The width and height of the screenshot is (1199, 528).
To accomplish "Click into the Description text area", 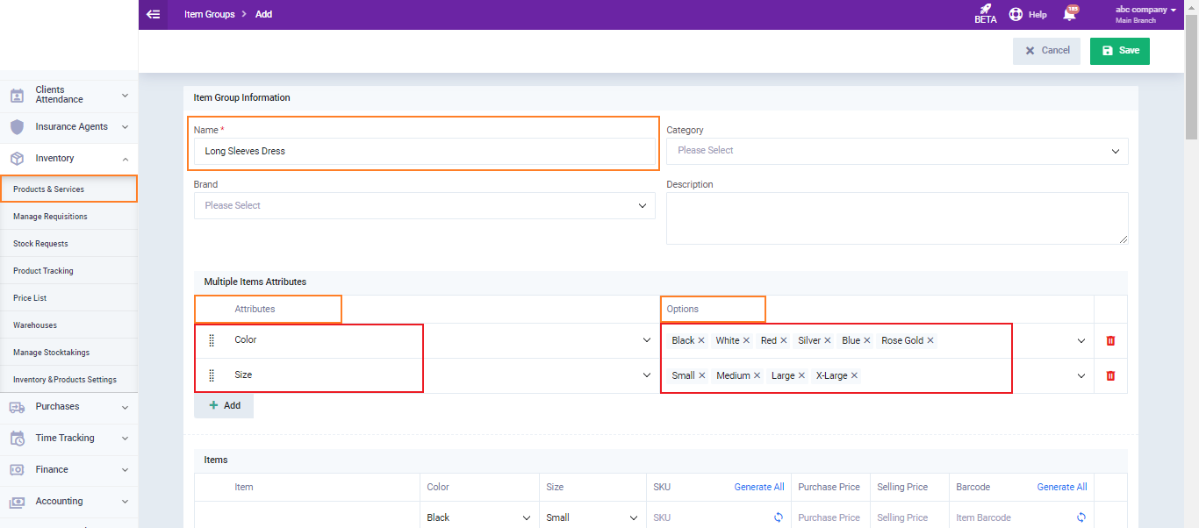I will point(896,218).
